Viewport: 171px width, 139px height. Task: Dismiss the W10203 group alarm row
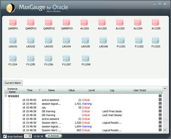(x=160, y=96)
